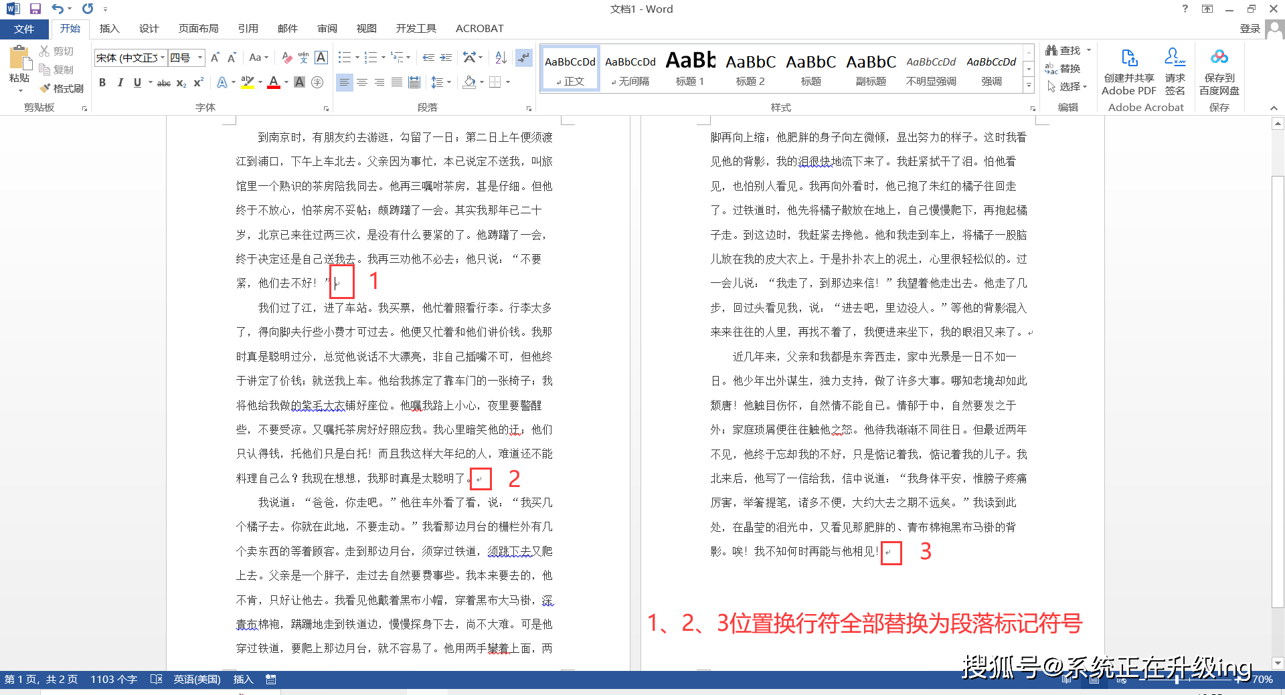Open the 字体 font dialog launcher

click(x=326, y=108)
